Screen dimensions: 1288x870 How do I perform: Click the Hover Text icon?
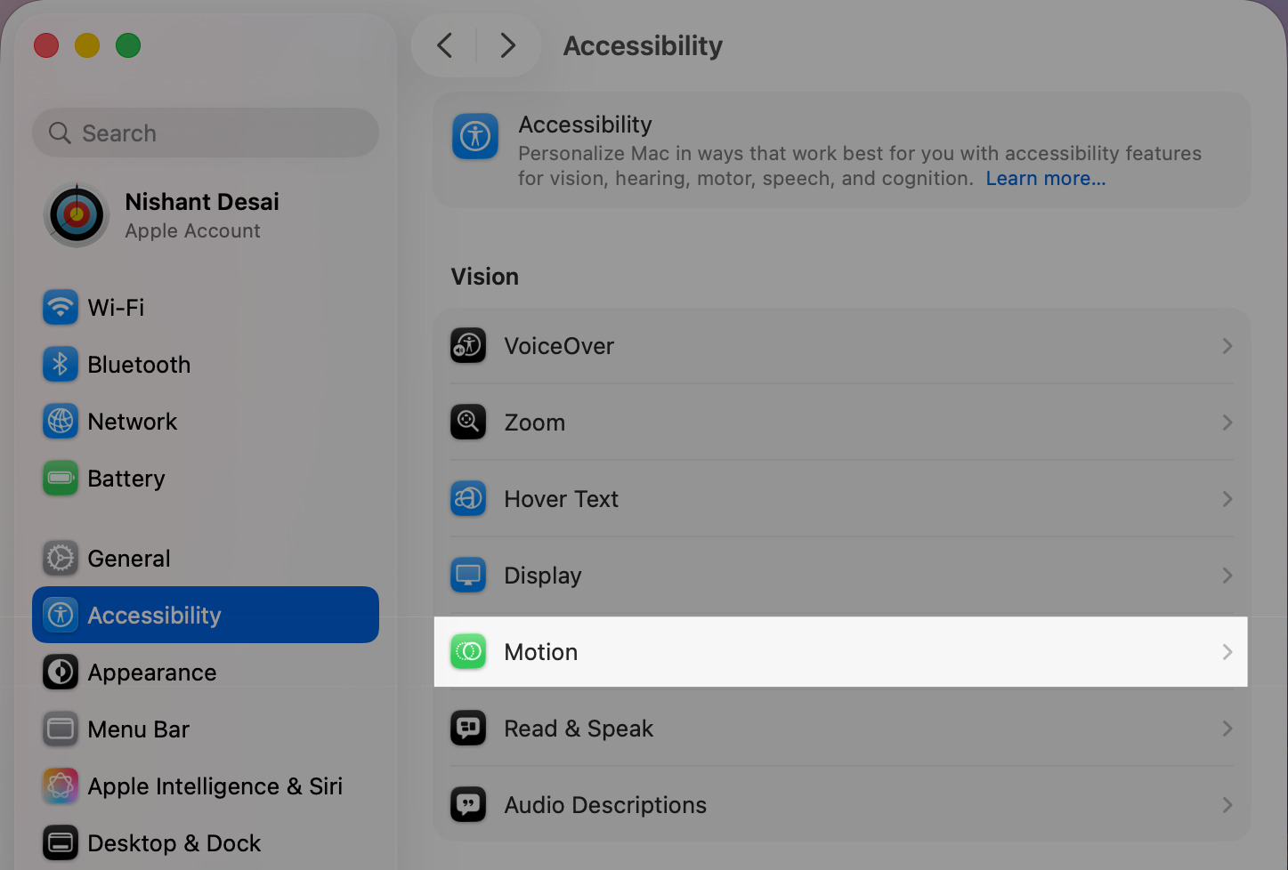point(468,498)
